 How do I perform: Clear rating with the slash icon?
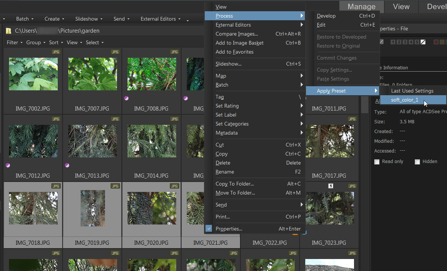[x=423, y=42]
